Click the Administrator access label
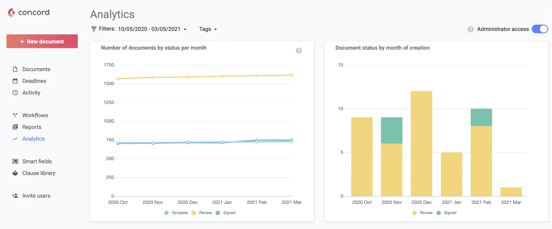Viewport: 552px width, 229px height. point(503,29)
